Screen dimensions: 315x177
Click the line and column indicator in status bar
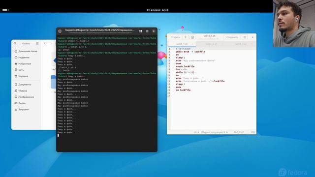pos(239,132)
